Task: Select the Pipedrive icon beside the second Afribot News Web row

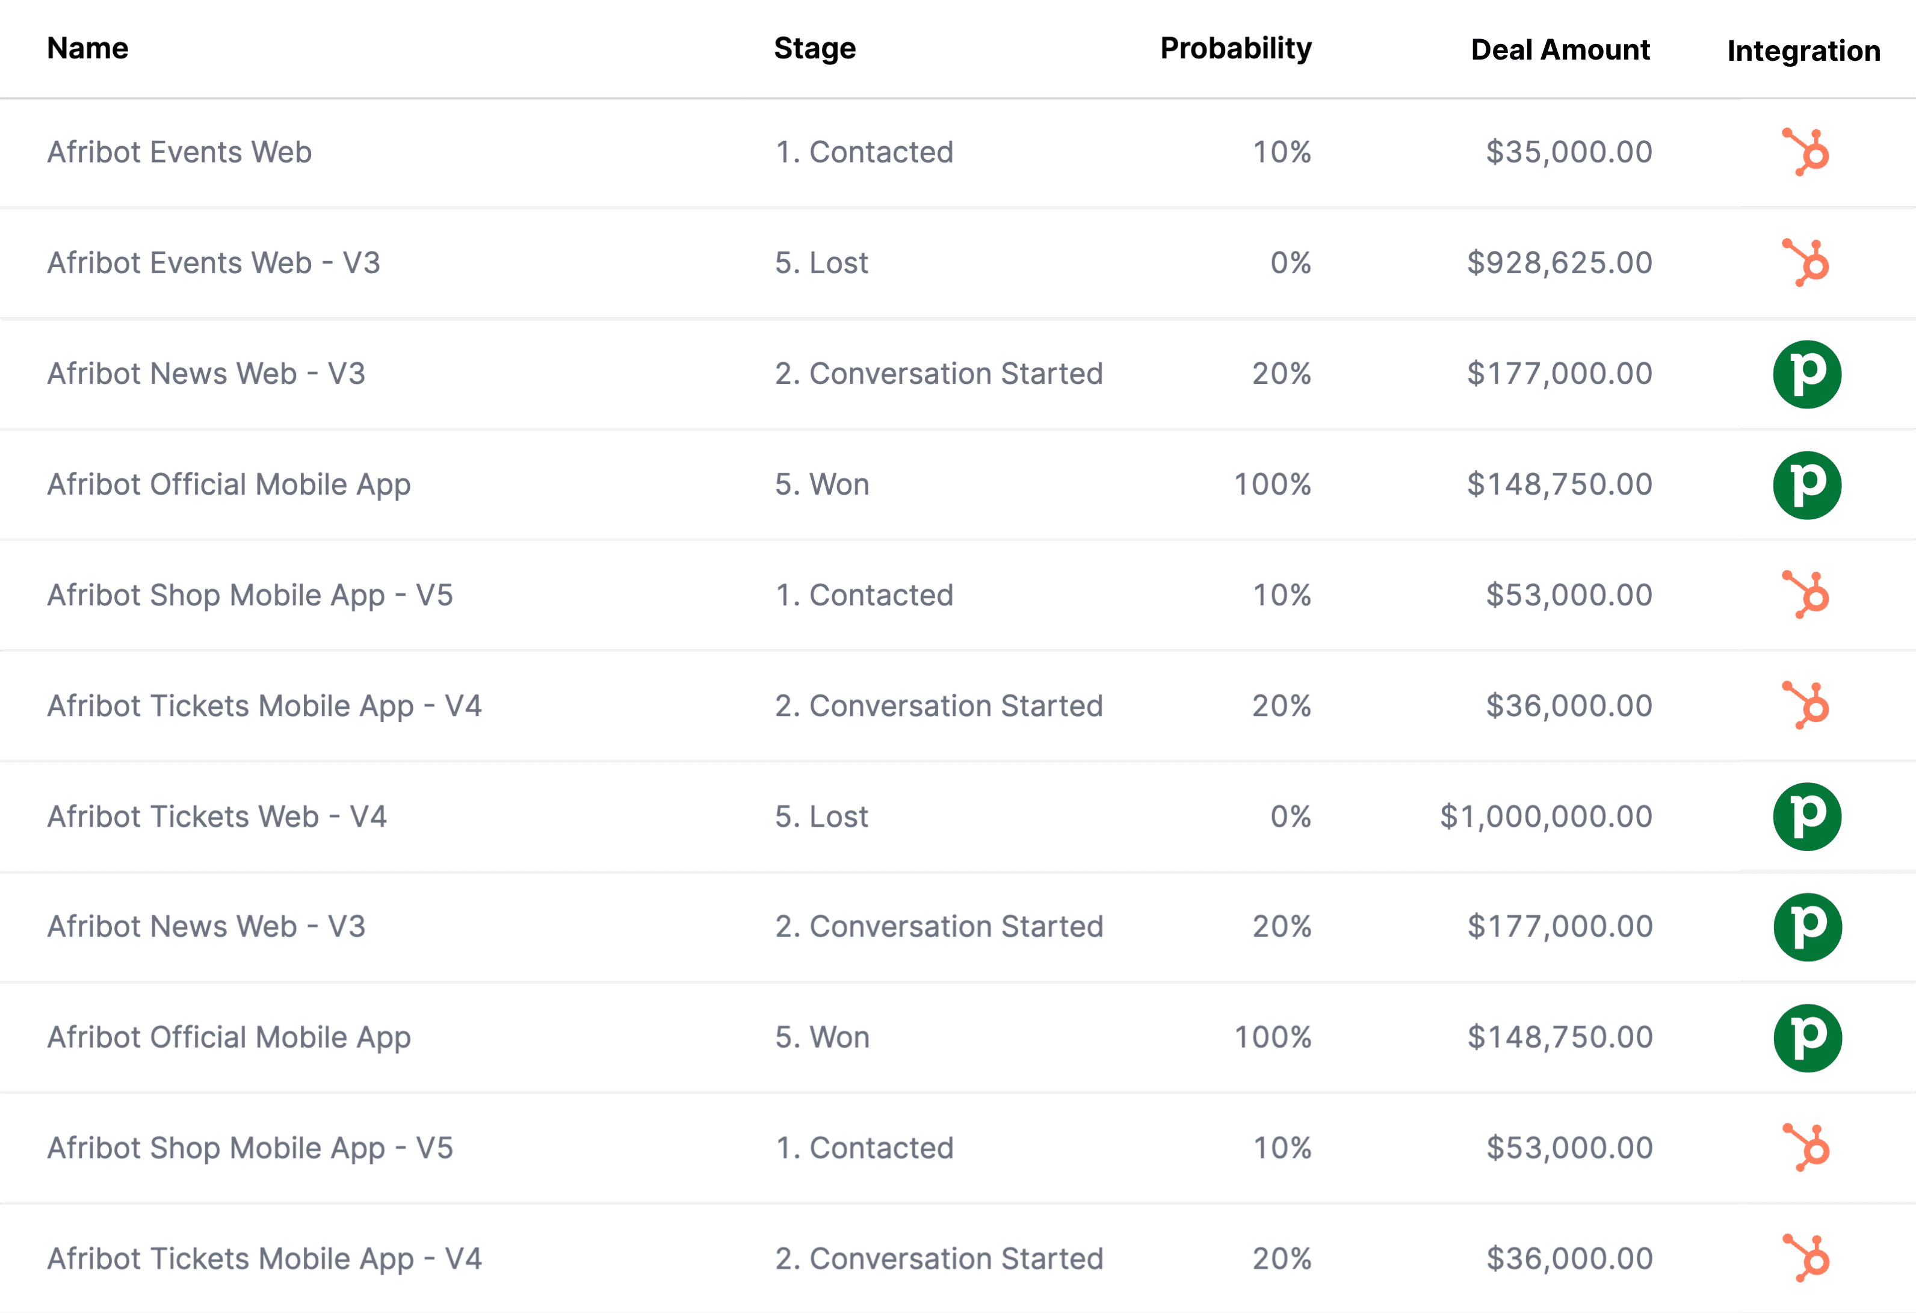Action: 1806,927
